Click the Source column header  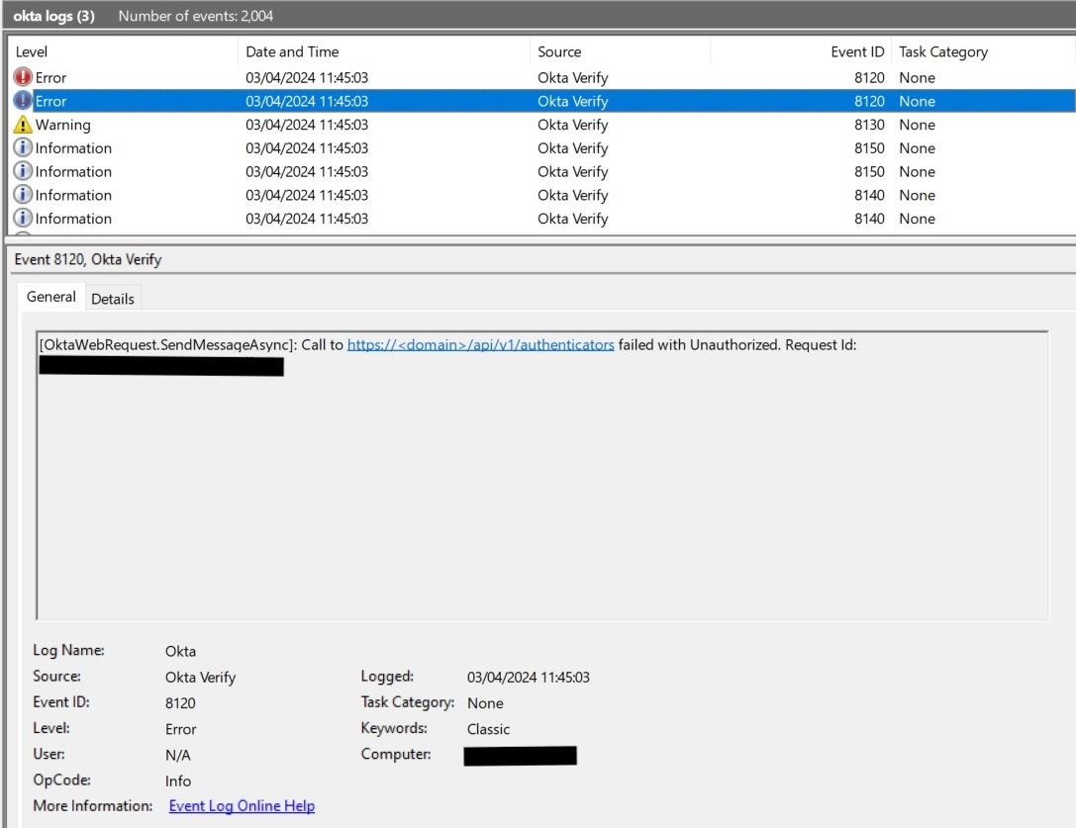point(559,52)
